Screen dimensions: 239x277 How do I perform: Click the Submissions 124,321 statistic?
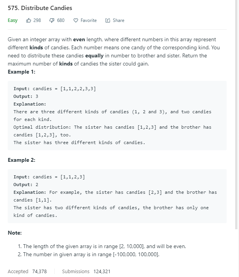click(86, 271)
